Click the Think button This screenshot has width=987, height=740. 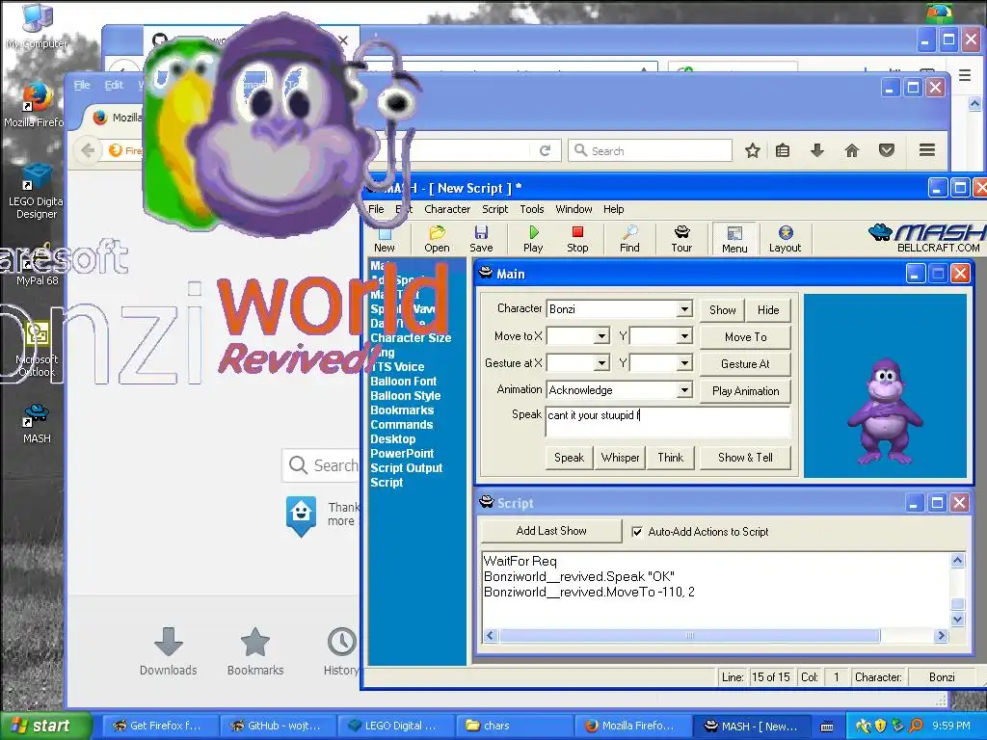click(x=671, y=458)
